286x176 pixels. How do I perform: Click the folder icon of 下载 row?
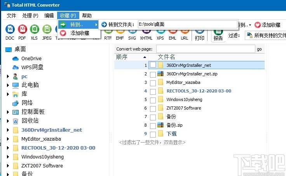tap(160, 134)
